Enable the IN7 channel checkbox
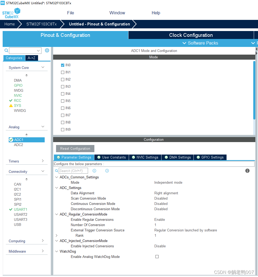Viewport: 258px width, 277px height. tap(63, 115)
